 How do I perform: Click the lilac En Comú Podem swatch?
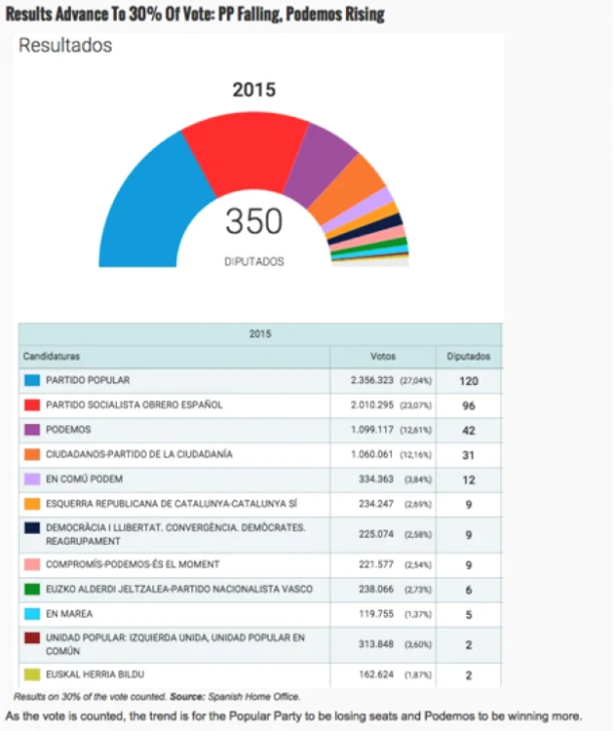coord(32,479)
